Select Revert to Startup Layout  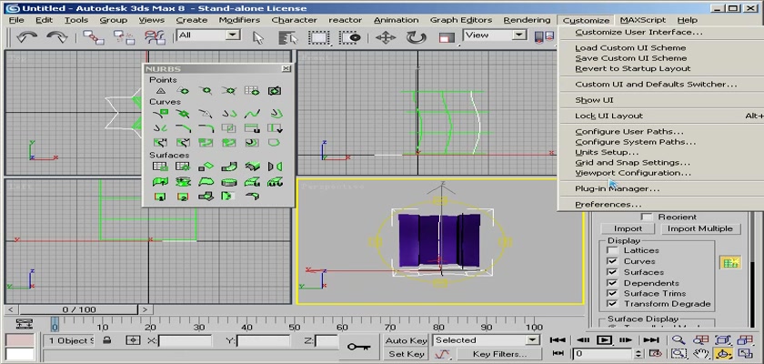coord(632,69)
